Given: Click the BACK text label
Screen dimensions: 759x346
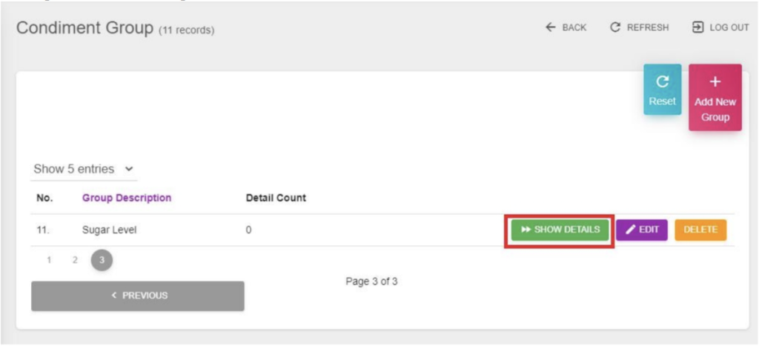Looking at the screenshot, I should [574, 27].
